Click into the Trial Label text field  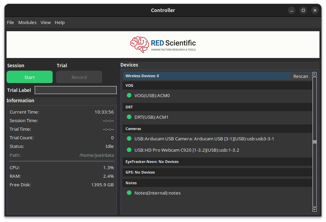point(76,90)
